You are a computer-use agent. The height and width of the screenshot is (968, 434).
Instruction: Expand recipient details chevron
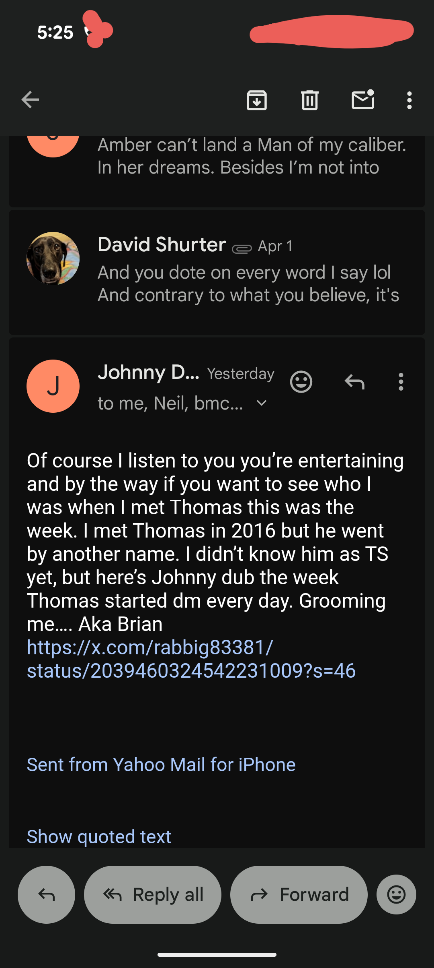pos(262,403)
